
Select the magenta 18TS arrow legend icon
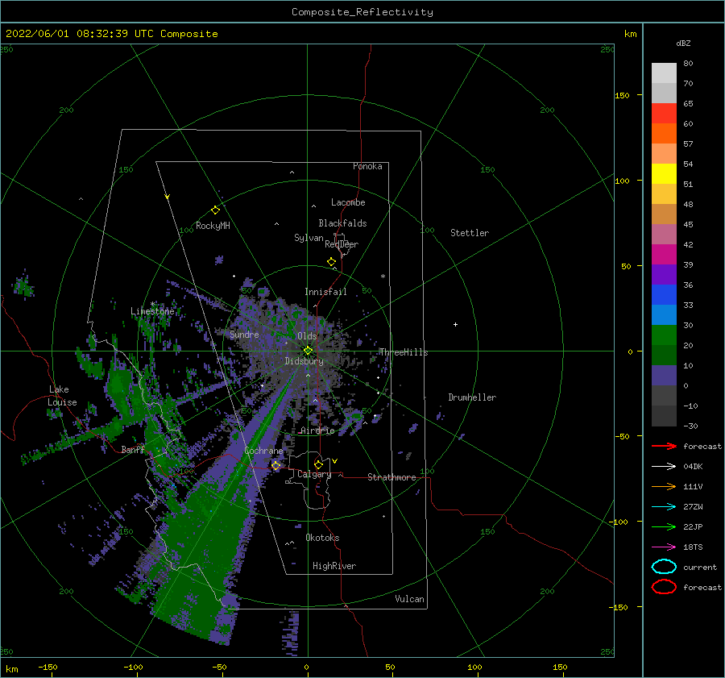pyautogui.click(x=664, y=547)
